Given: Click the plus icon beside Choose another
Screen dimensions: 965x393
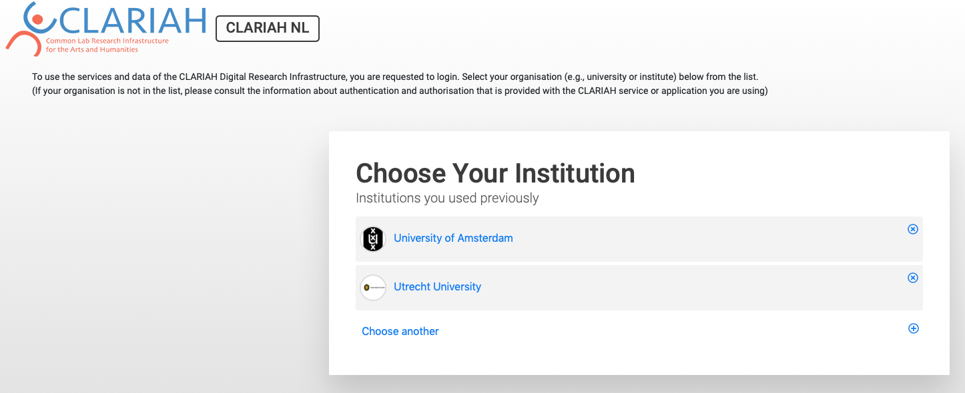Looking at the screenshot, I should coord(914,328).
